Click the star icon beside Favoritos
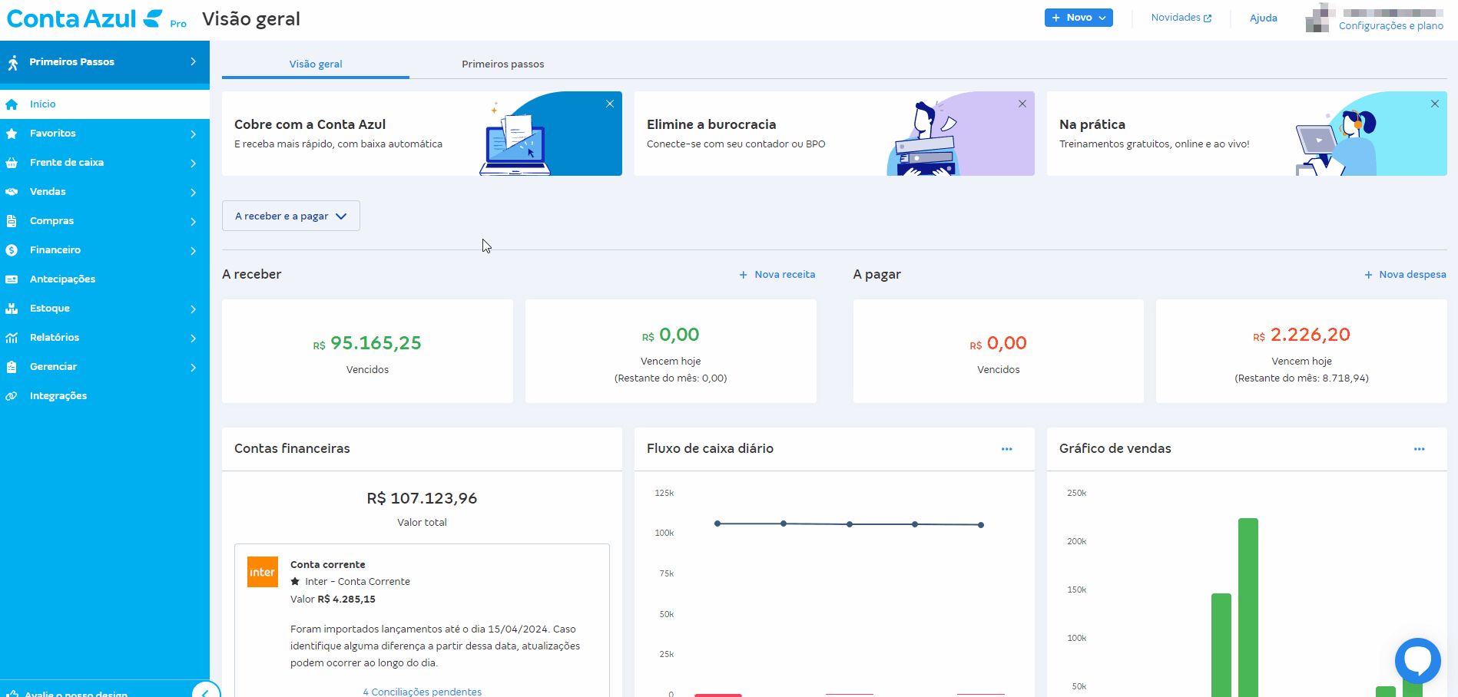This screenshot has height=697, width=1458. (12, 134)
